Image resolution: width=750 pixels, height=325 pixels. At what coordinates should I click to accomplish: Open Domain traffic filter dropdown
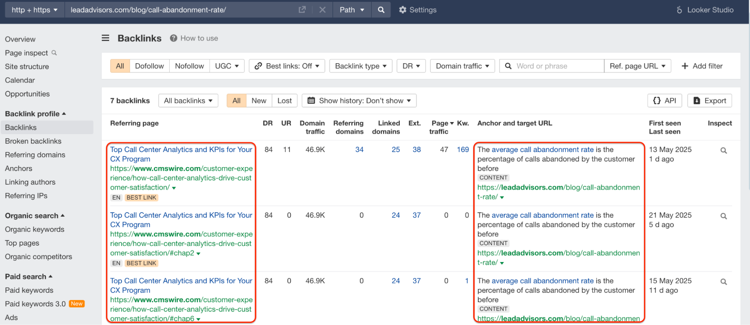coord(462,66)
